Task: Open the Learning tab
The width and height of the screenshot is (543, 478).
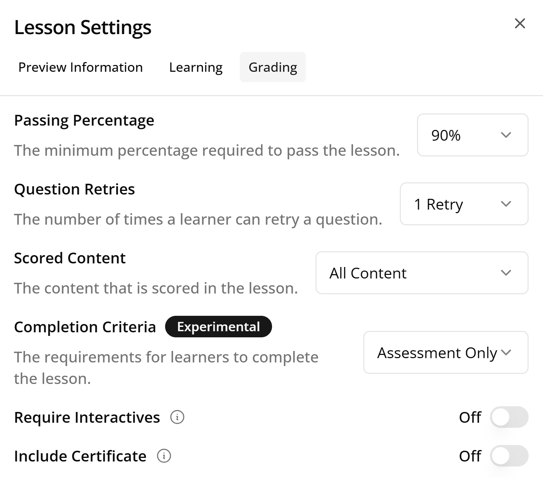Action: click(x=196, y=67)
